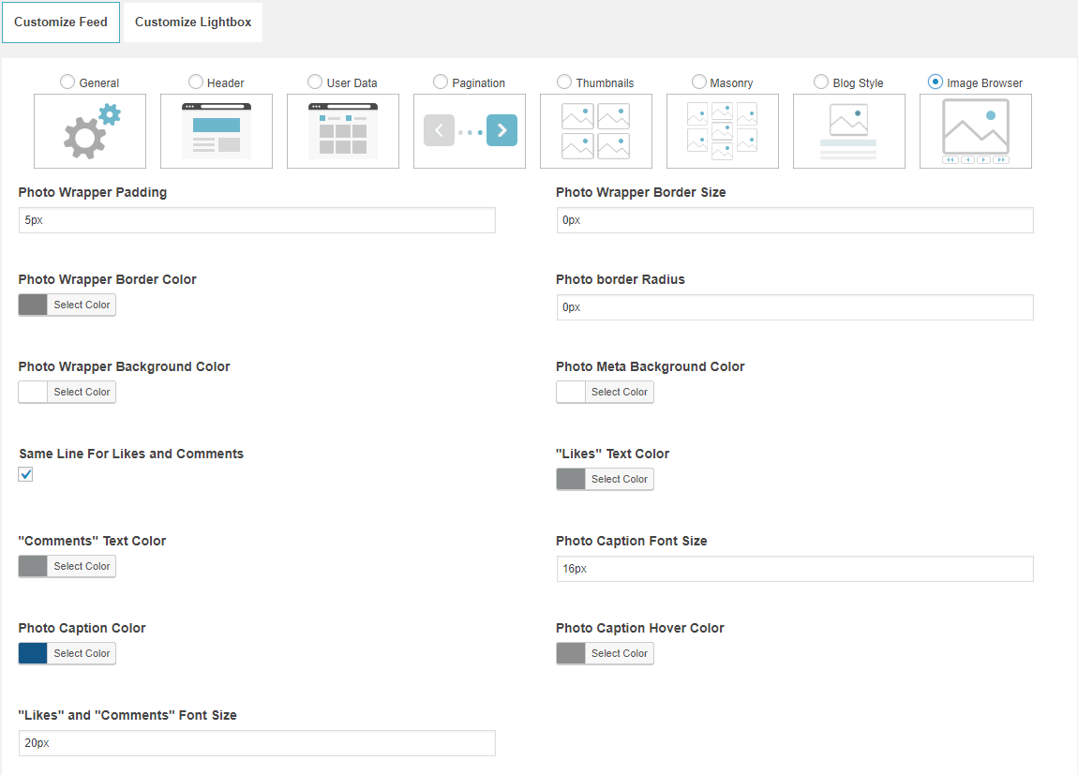1078x775 pixels.
Task: Choose the Thumbnails layout icon
Action: pyautogui.click(x=596, y=131)
